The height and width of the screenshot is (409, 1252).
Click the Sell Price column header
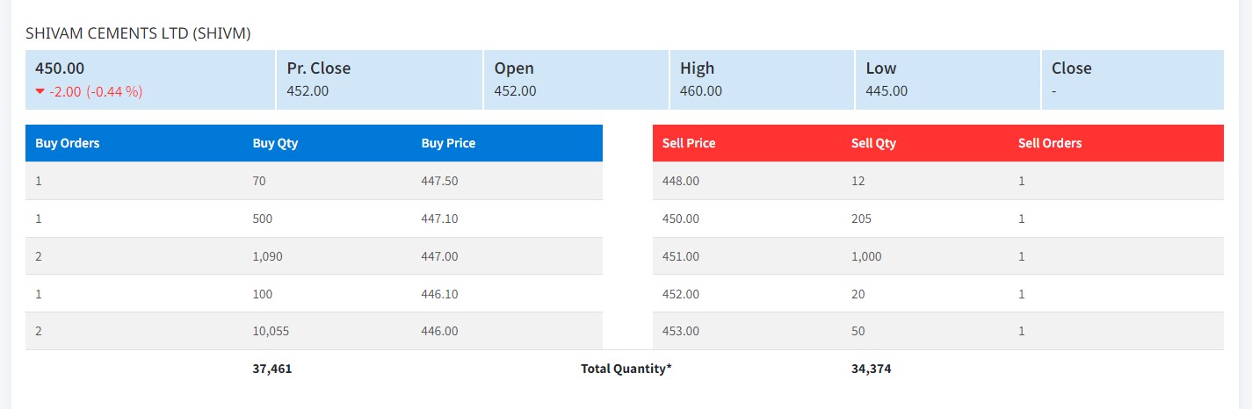(x=689, y=143)
